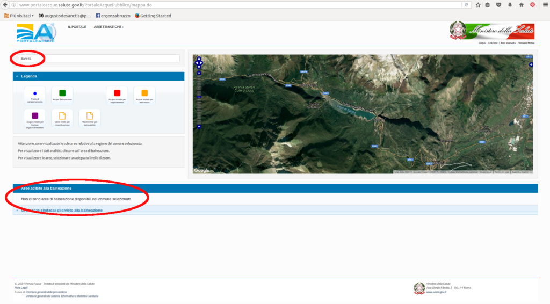550x304 pixels.
Task: Open Valori limite per classificazione document icon
Action: click(62, 115)
